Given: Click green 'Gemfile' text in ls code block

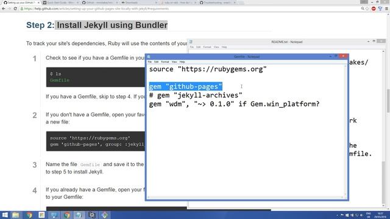Looking at the screenshot, I should [60, 80].
